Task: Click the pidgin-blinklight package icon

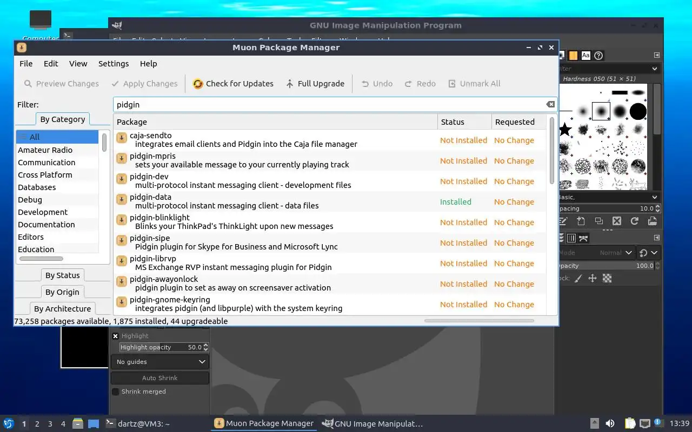Action: (x=122, y=220)
